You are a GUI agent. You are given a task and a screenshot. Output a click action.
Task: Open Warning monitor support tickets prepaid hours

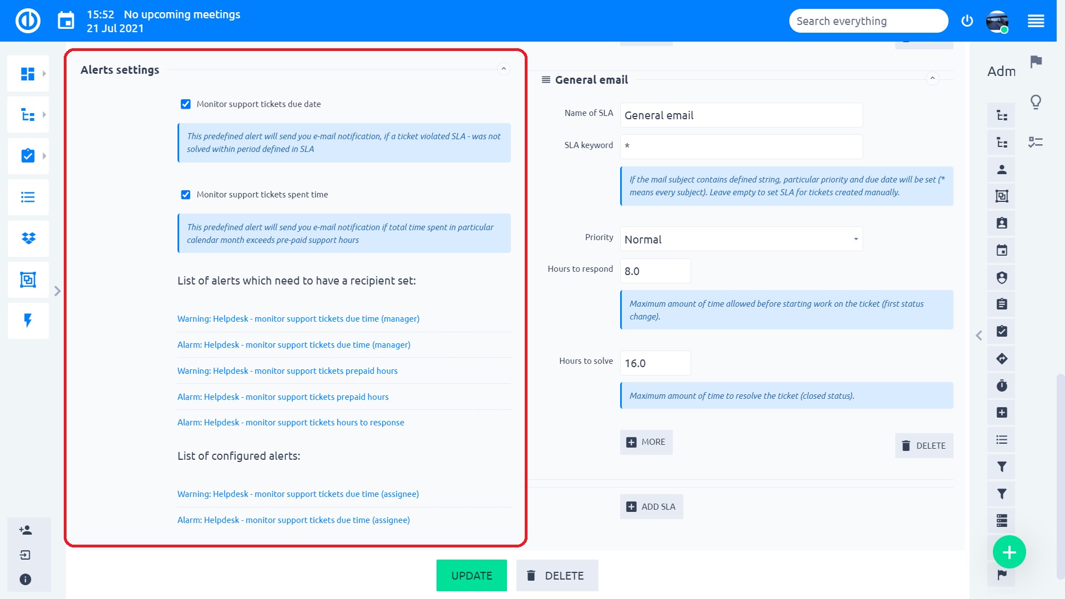click(287, 371)
